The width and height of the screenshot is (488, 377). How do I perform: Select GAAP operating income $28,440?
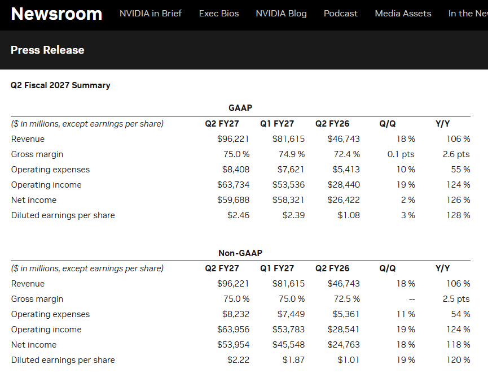point(344,185)
